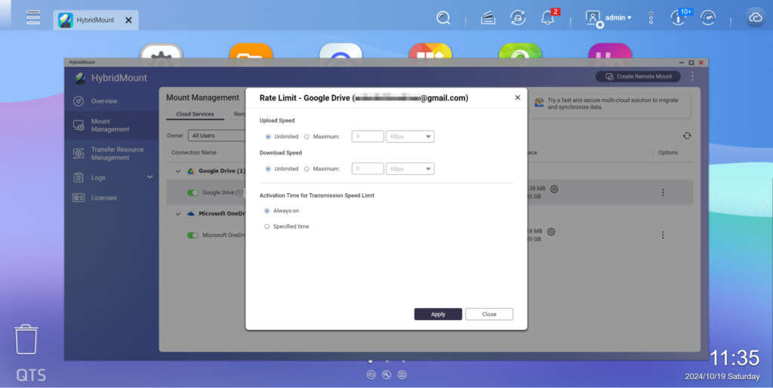This screenshot has height=388, width=773.
Task: Select Unlimited for Download Speed
Action: click(268, 169)
